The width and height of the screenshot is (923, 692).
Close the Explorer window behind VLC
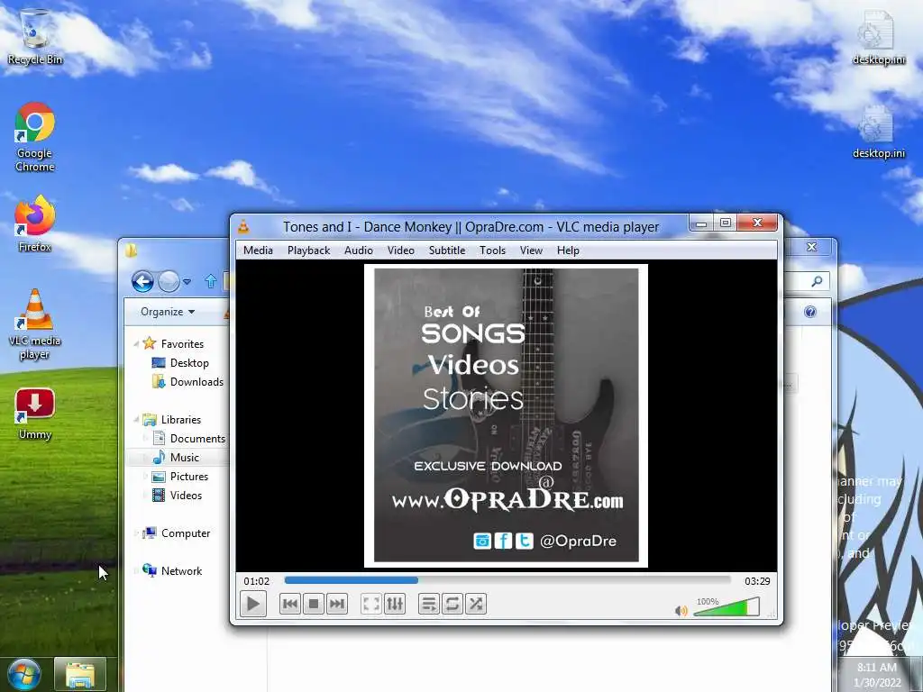tap(812, 247)
